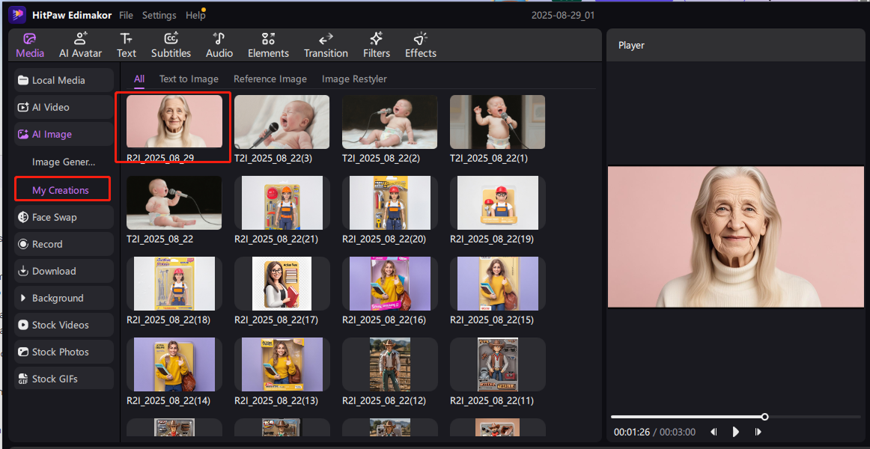The height and width of the screenshot is (449, 870).
Task: Open the Download section
Action: click(x=64, y=271)
